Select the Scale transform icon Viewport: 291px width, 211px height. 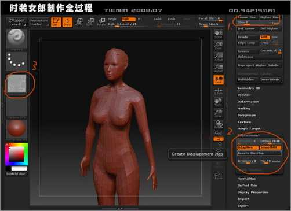pyautogui.click(x=90, y=22)
